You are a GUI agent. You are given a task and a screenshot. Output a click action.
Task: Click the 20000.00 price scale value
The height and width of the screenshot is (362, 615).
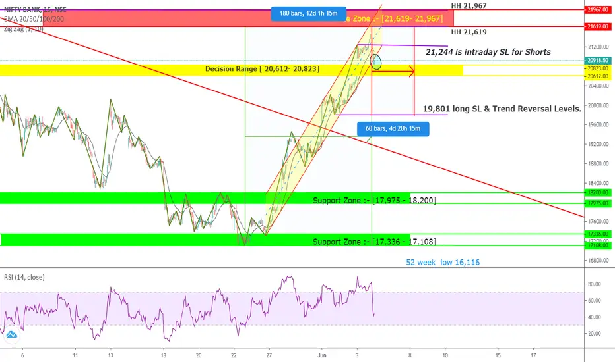[598, 106]
